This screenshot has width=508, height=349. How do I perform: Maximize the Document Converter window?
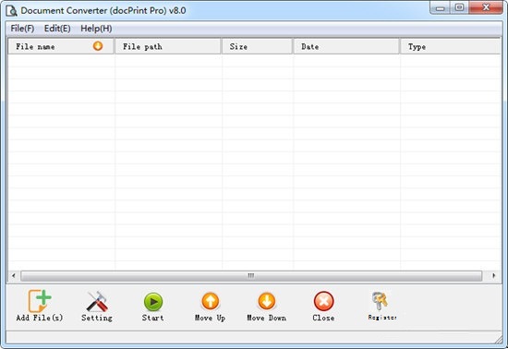click(459, 7)
